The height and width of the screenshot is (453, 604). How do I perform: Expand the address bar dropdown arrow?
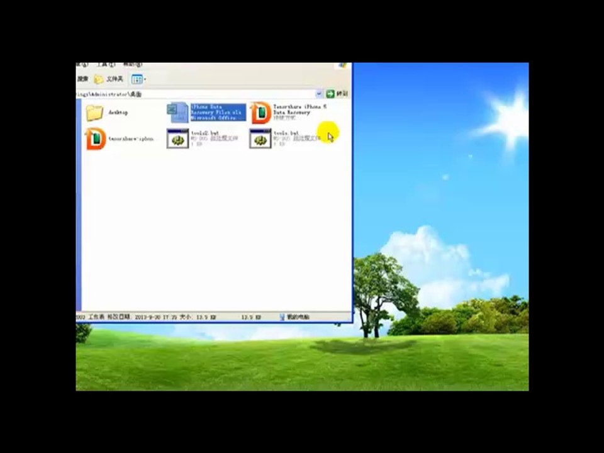(x=319, y=94)
